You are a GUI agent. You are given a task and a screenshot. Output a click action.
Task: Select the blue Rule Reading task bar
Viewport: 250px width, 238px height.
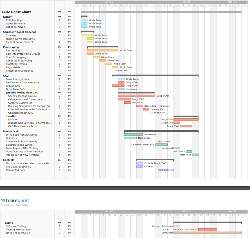point(84,20)
